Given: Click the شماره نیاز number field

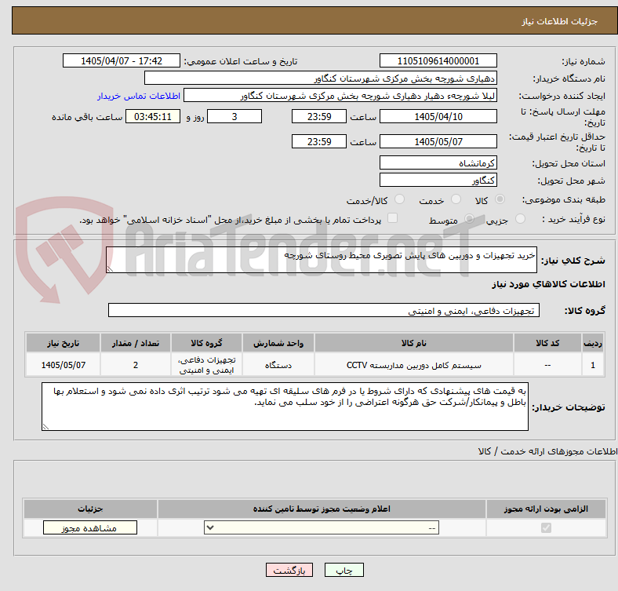Looking at the screenshot, I should (x=438, y=61).
